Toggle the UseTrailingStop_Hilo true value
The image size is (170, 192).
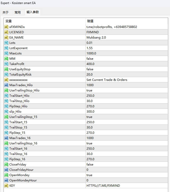(x=90, y=90)
